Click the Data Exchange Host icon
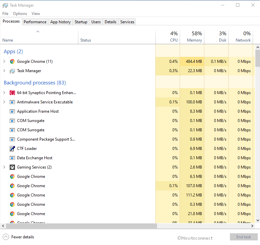The height and width of the screenshot is (245, 260). pos(12,158)
